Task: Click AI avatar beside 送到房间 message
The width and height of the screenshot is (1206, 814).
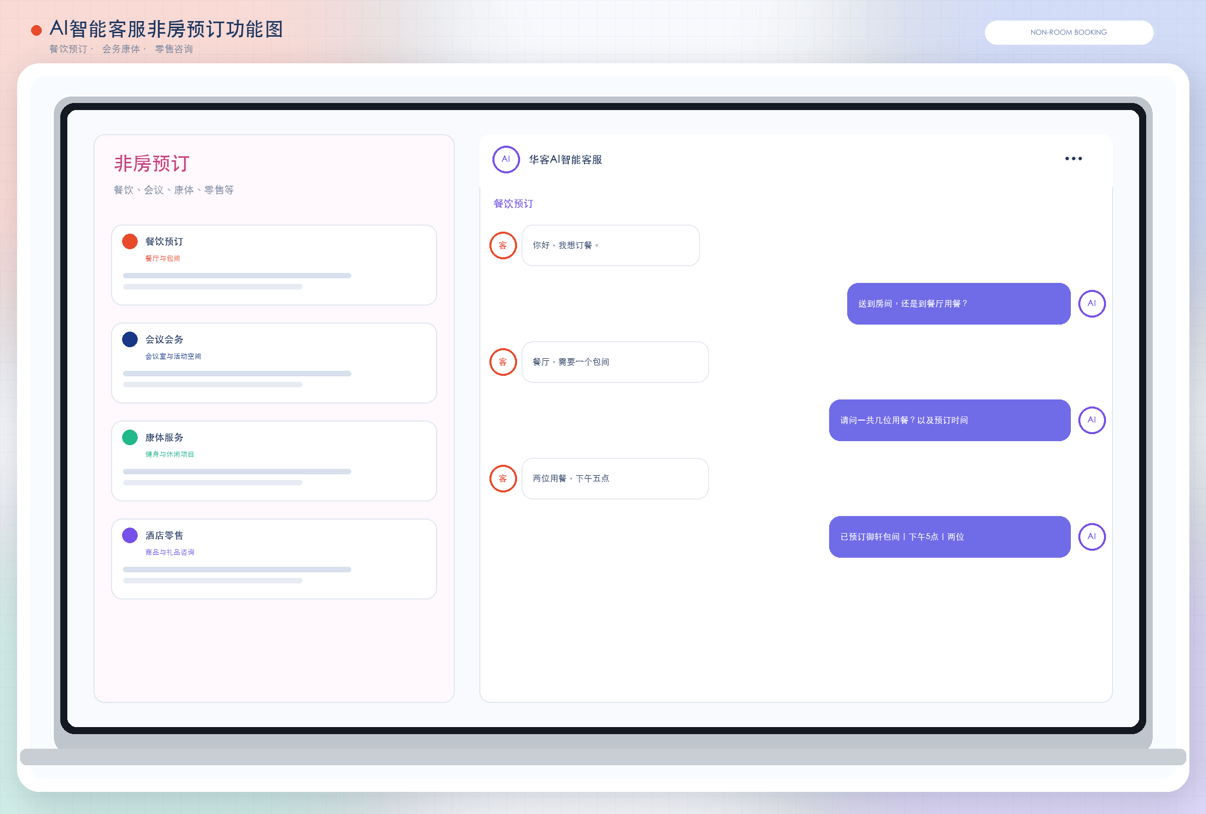Action: [x=1092, y=303]
